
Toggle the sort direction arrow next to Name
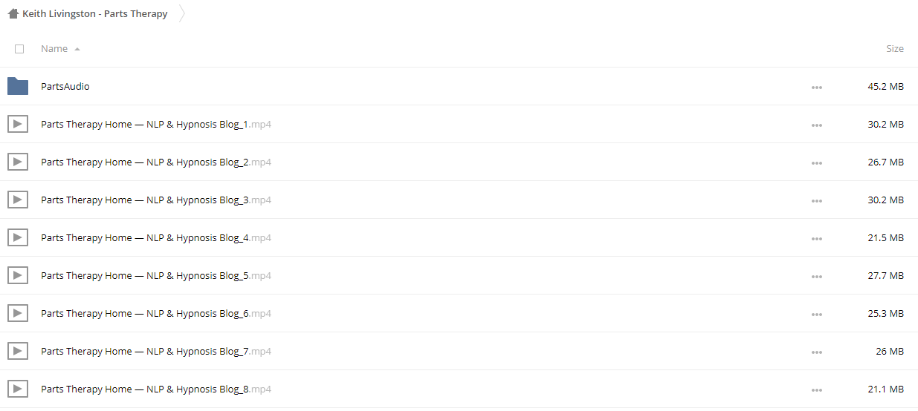coord(77,49)
